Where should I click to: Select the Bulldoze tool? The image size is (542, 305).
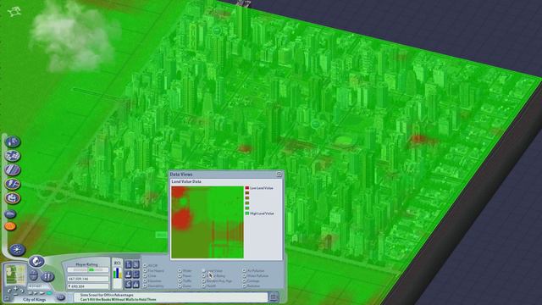(x=10, y=214)
